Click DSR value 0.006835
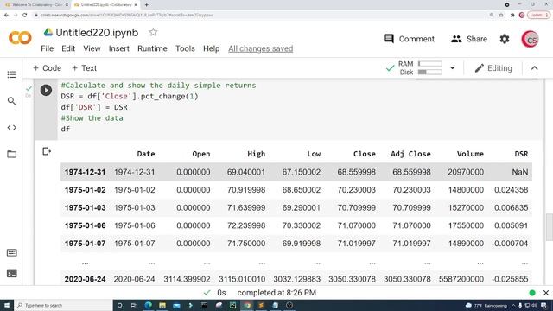553x311 pixels. 511,207
